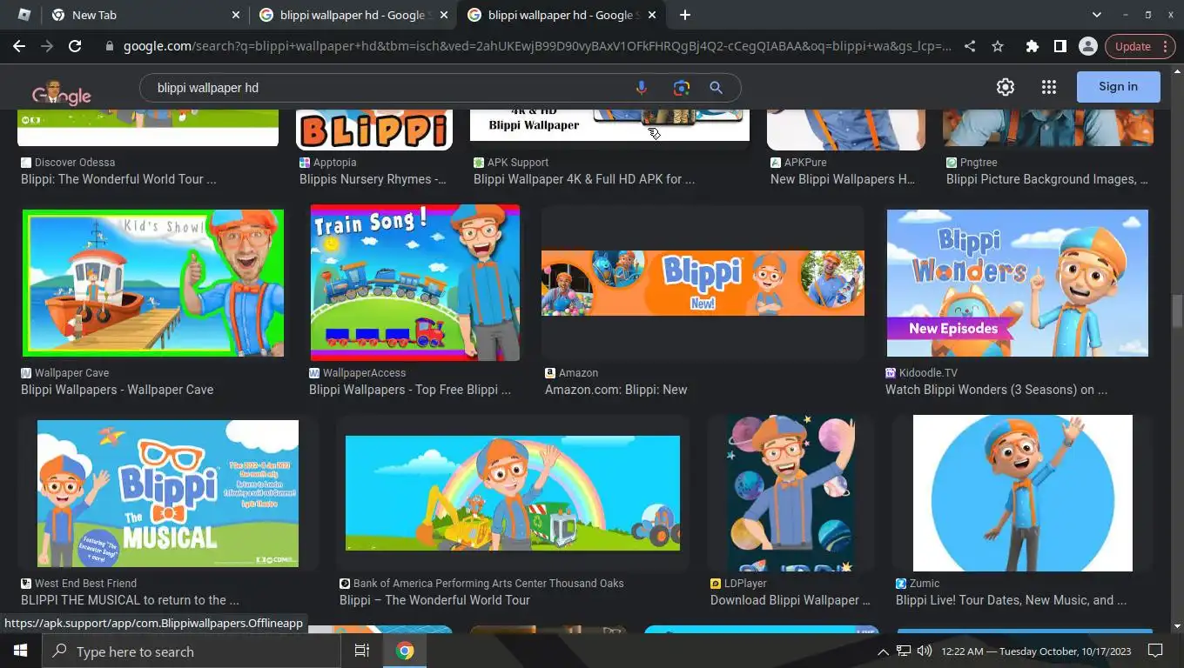The height and width of the screenshot is (668, 1184).
Task: Open the Chrome profile avatar
Action: tap(1087, 46)
